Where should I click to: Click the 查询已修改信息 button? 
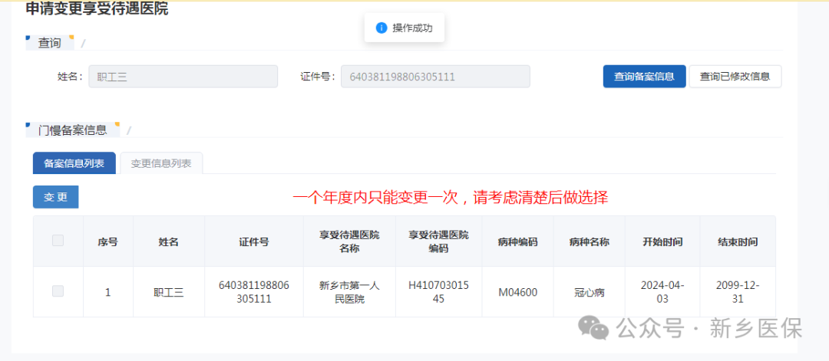coord(735,77)
